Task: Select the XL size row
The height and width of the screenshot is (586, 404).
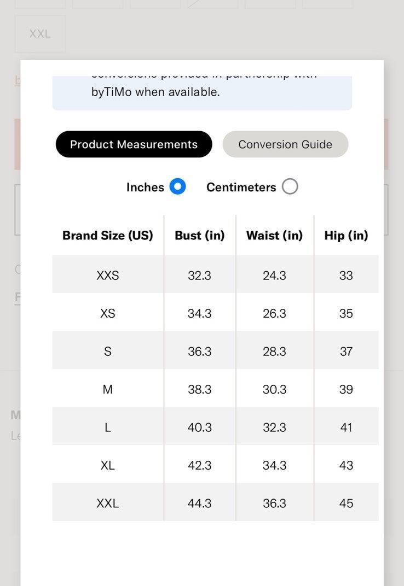Action: 215,465
